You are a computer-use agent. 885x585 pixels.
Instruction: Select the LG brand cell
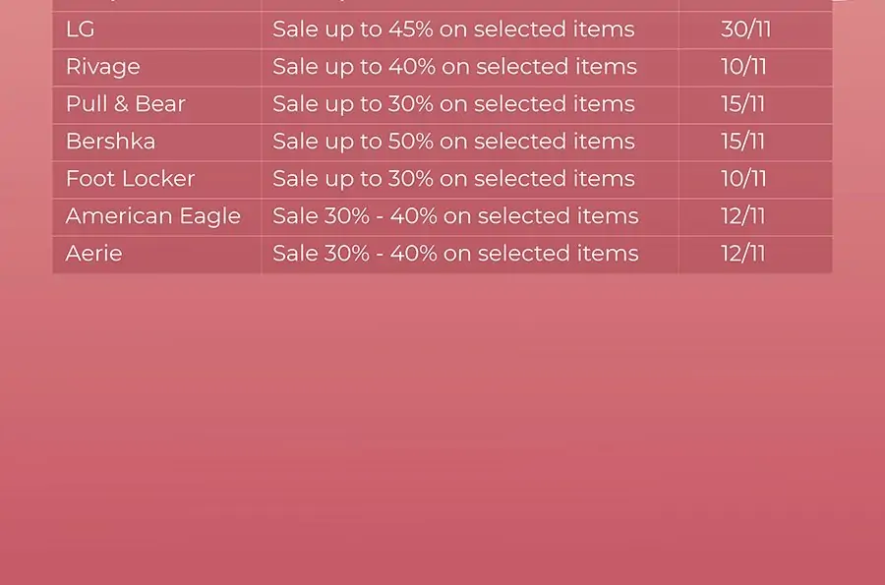(x=157, y=29)
